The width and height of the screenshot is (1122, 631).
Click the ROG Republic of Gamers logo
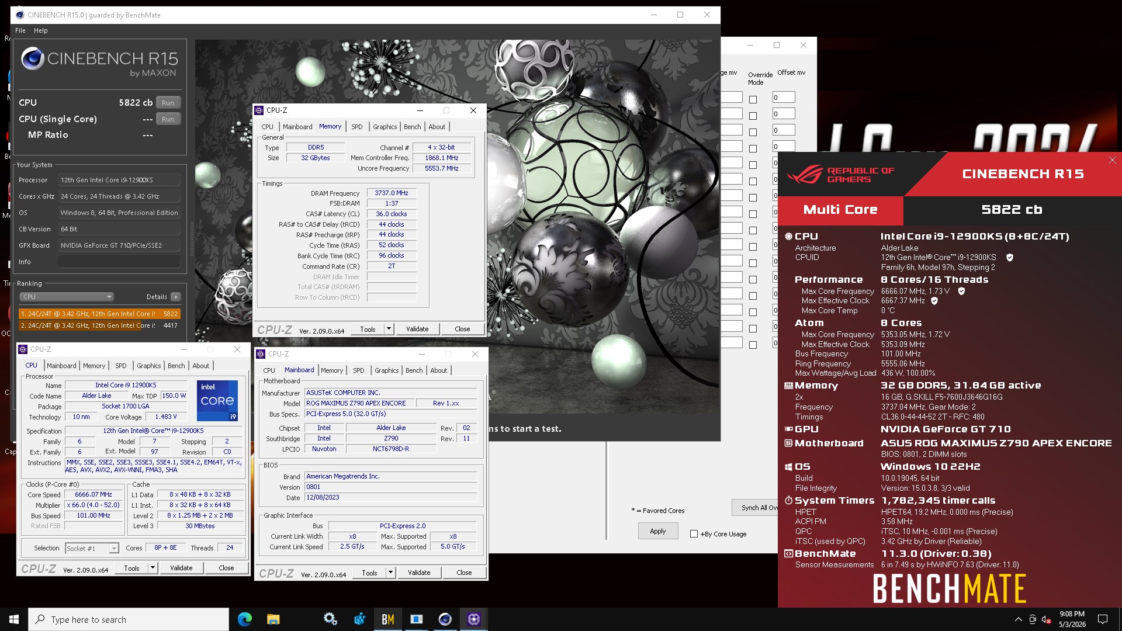coord(840,175)
